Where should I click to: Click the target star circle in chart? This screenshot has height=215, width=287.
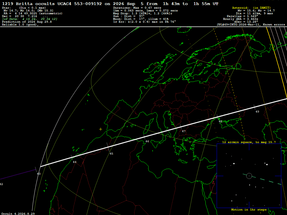(x=249, y=176)
